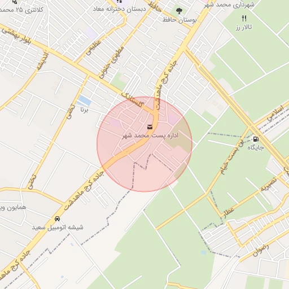Select the رضوان street label
289x289 pixels.
pos(261,250)
